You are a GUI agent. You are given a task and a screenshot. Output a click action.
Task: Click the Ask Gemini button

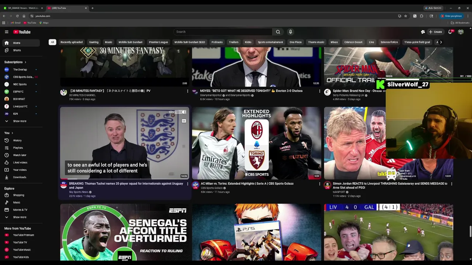[433, 8]
